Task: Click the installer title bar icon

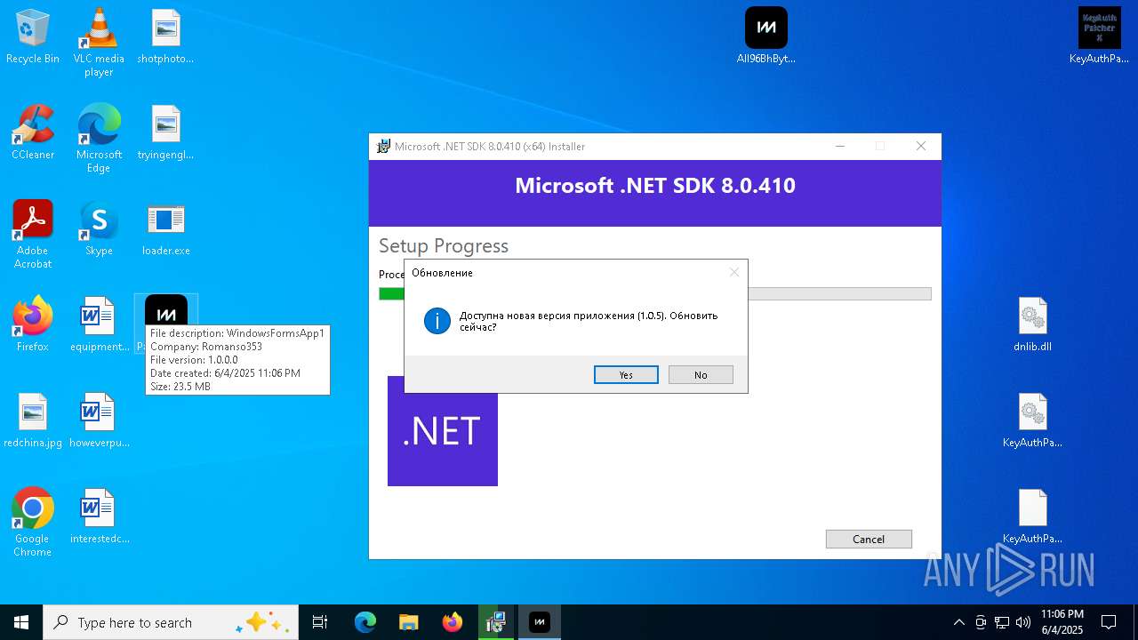Action: 383,146
